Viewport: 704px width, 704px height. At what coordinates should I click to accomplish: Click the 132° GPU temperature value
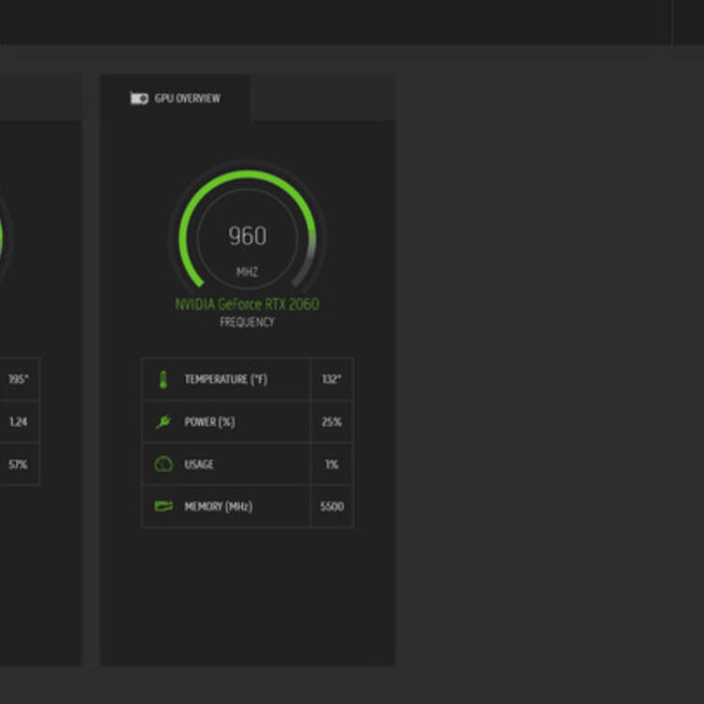[x=331, y=379]
